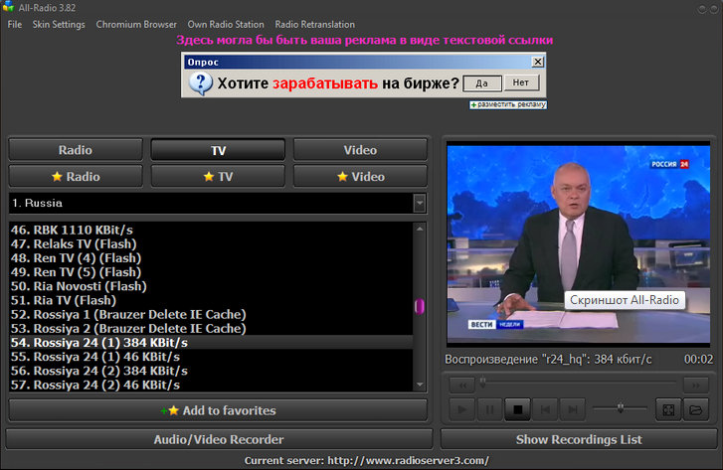Stop playback with the square Stop button

(x=518, y=409)
